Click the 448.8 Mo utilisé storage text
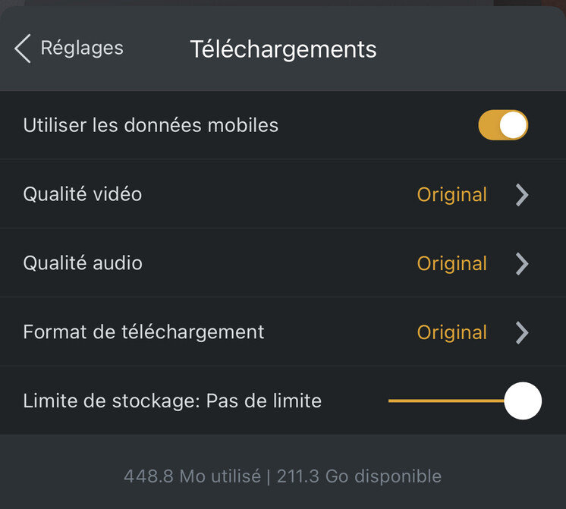 tap(191, 476)
